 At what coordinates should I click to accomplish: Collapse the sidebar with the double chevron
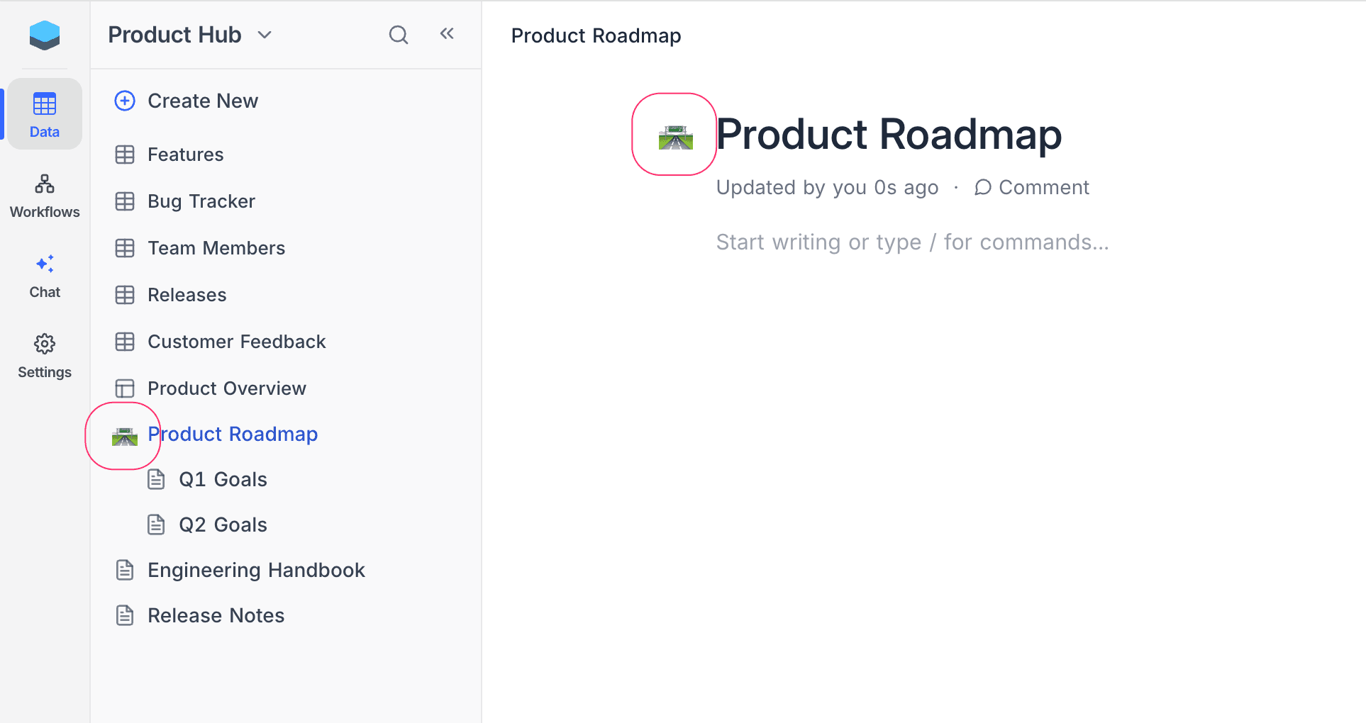click(x=446, y=33)
